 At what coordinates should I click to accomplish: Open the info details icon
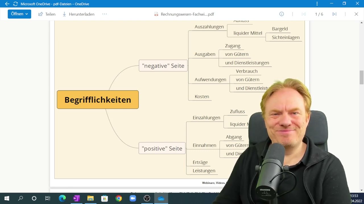tap(282, 14)
